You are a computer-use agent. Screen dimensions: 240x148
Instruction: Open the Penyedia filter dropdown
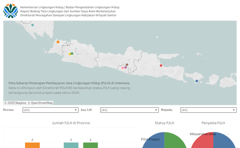click(208, 110)
